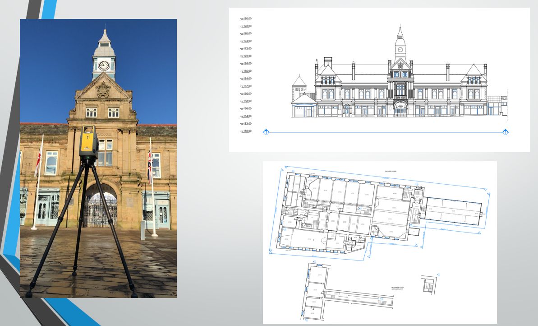Pick the 164.00 elevation level marker
The width and height of the screenshot is (538, 326).
point(246,79)
